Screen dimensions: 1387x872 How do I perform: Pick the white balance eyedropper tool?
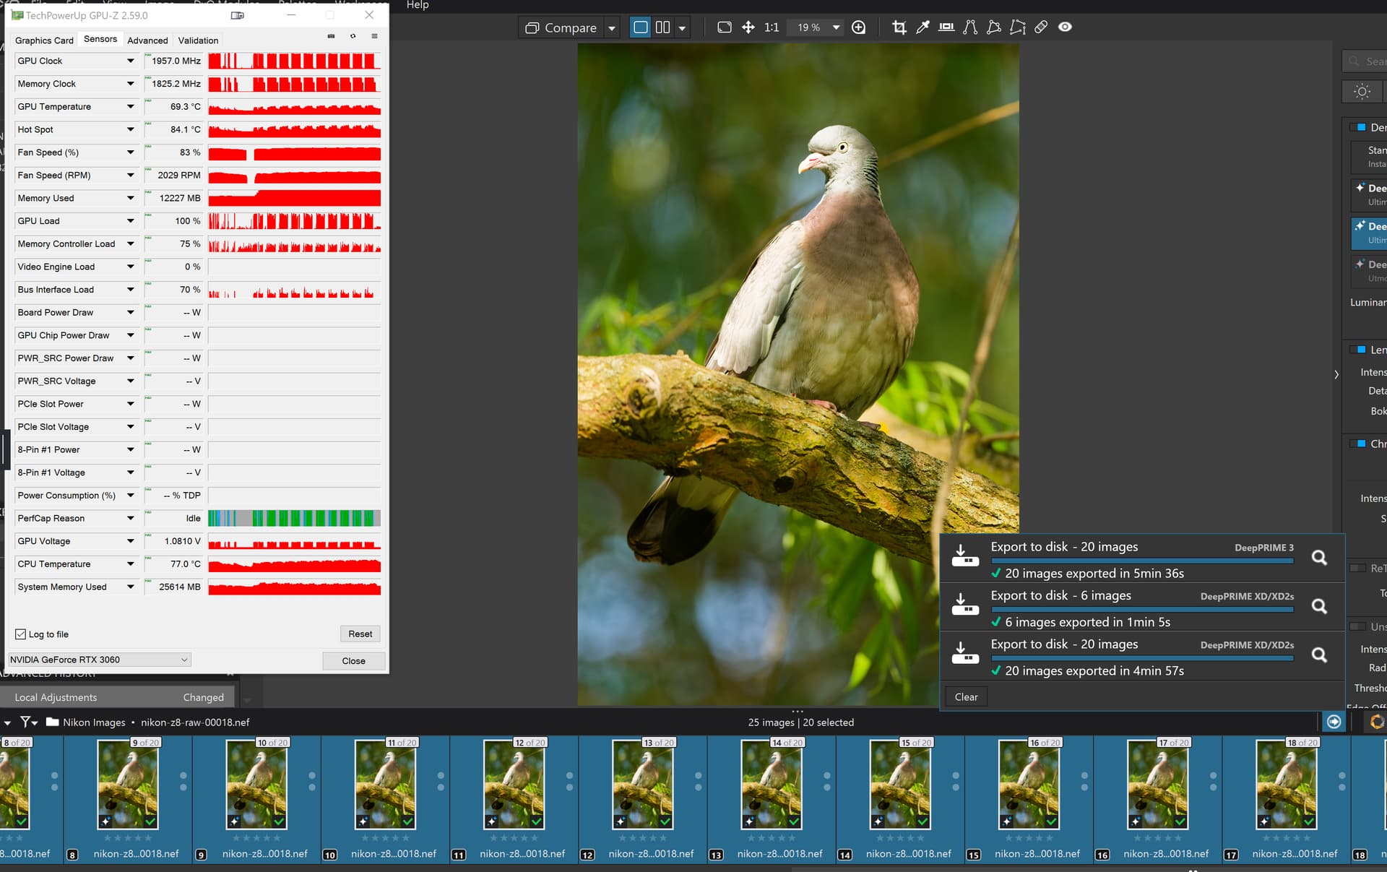pos(922,27)
